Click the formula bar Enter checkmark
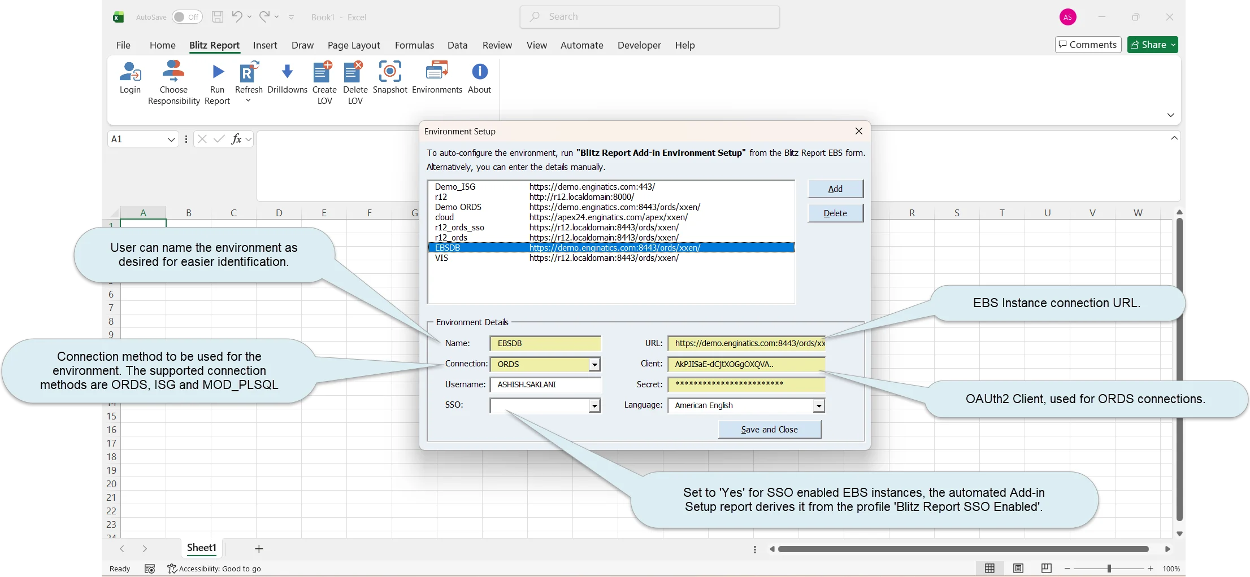1250x577 pixels. [219, 139]
